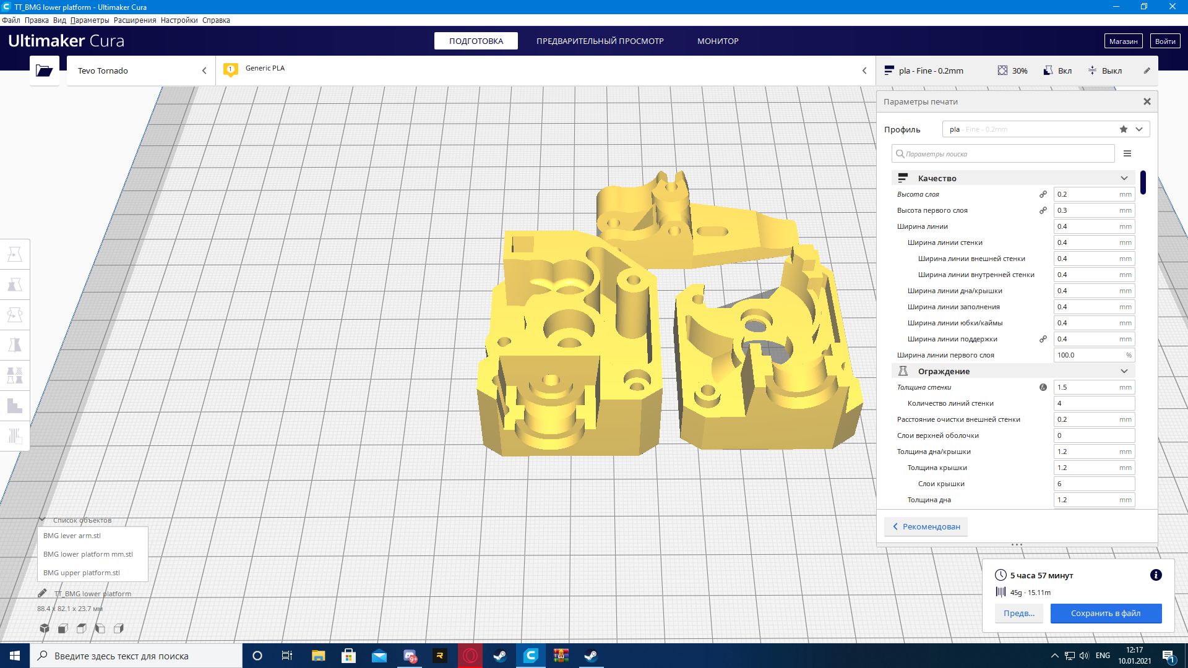Click star icon in profile field
Screen dimensions: 1188x668
click(x=1124, y=129)
